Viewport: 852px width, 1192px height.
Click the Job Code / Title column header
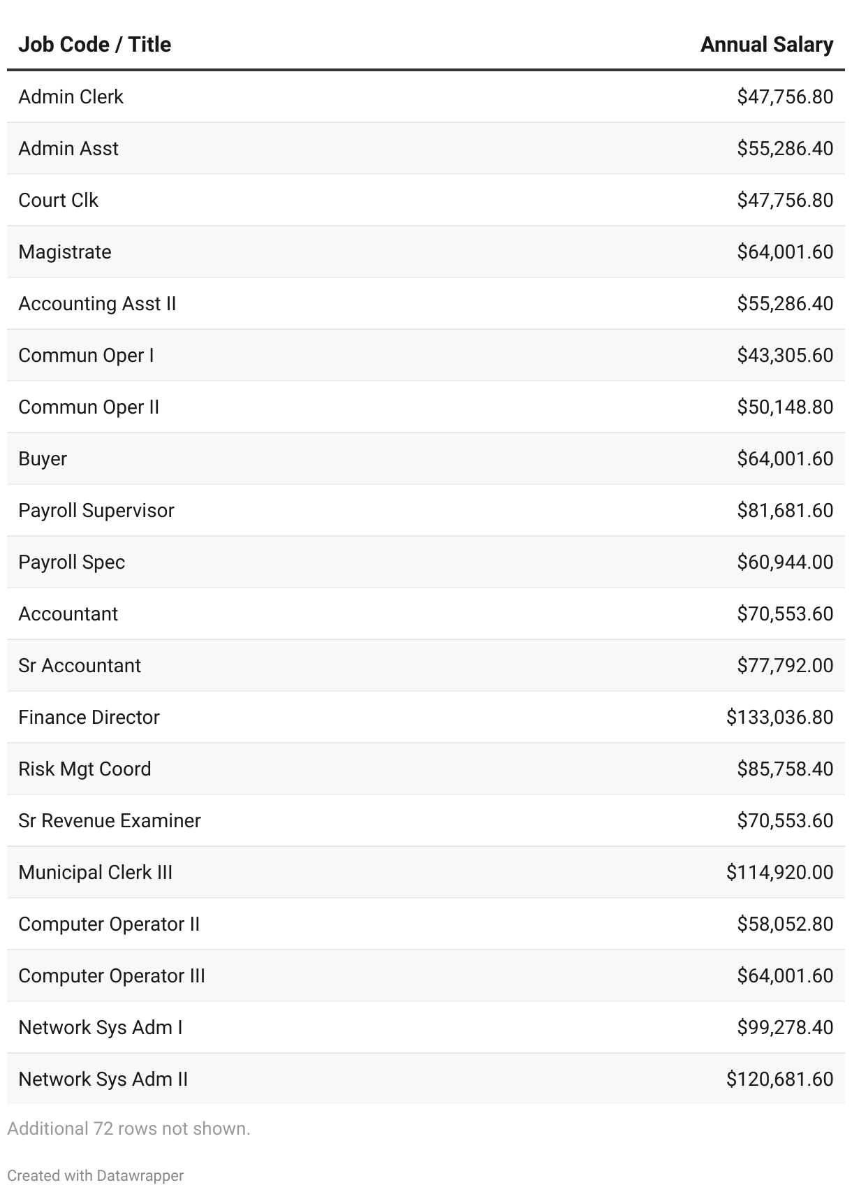click(x=94, y=45)
